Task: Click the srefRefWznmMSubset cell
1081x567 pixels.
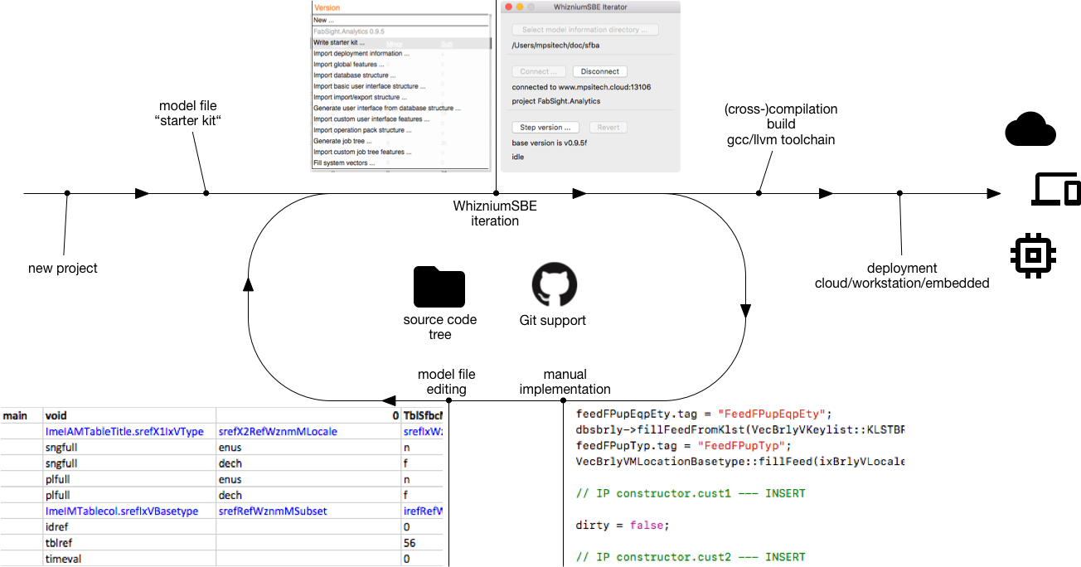Action: 308,511
